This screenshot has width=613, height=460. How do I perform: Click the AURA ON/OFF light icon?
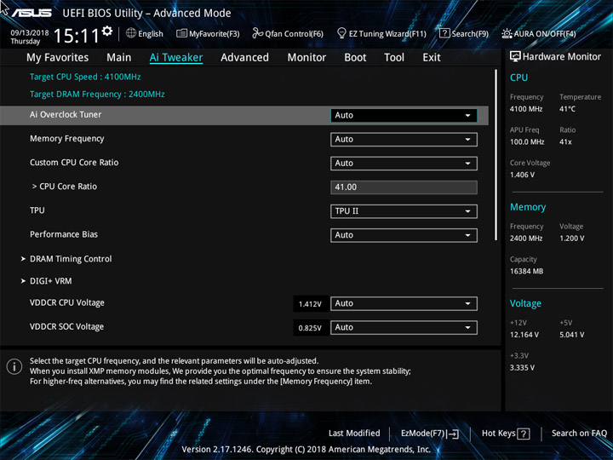(x=507, y=33)
